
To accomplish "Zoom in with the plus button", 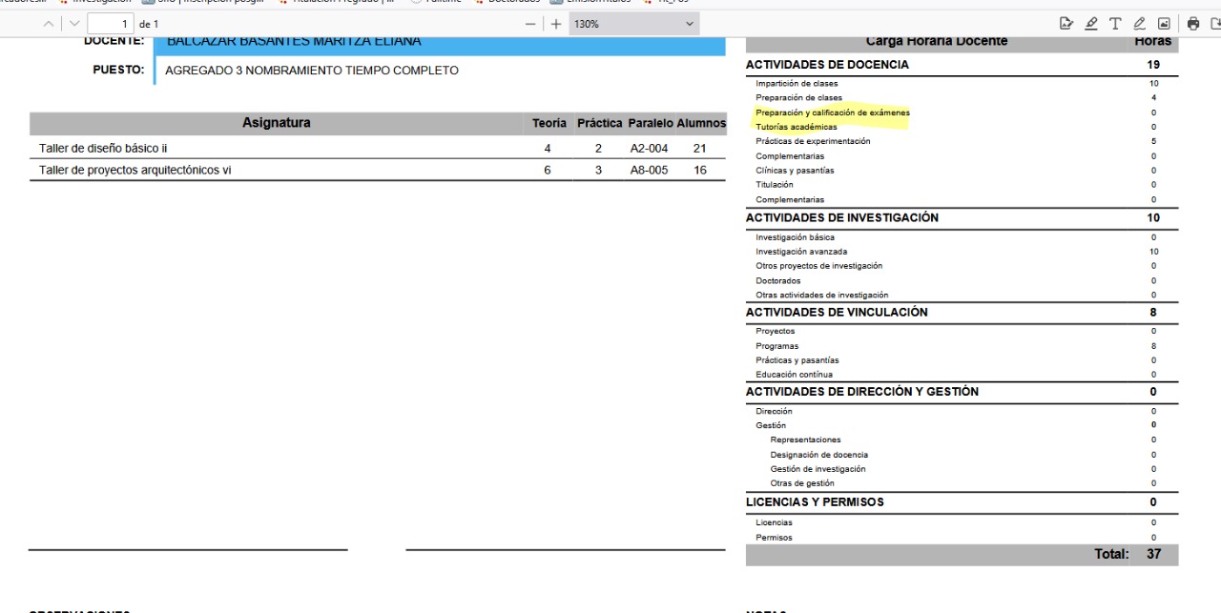I will [556, 24].
